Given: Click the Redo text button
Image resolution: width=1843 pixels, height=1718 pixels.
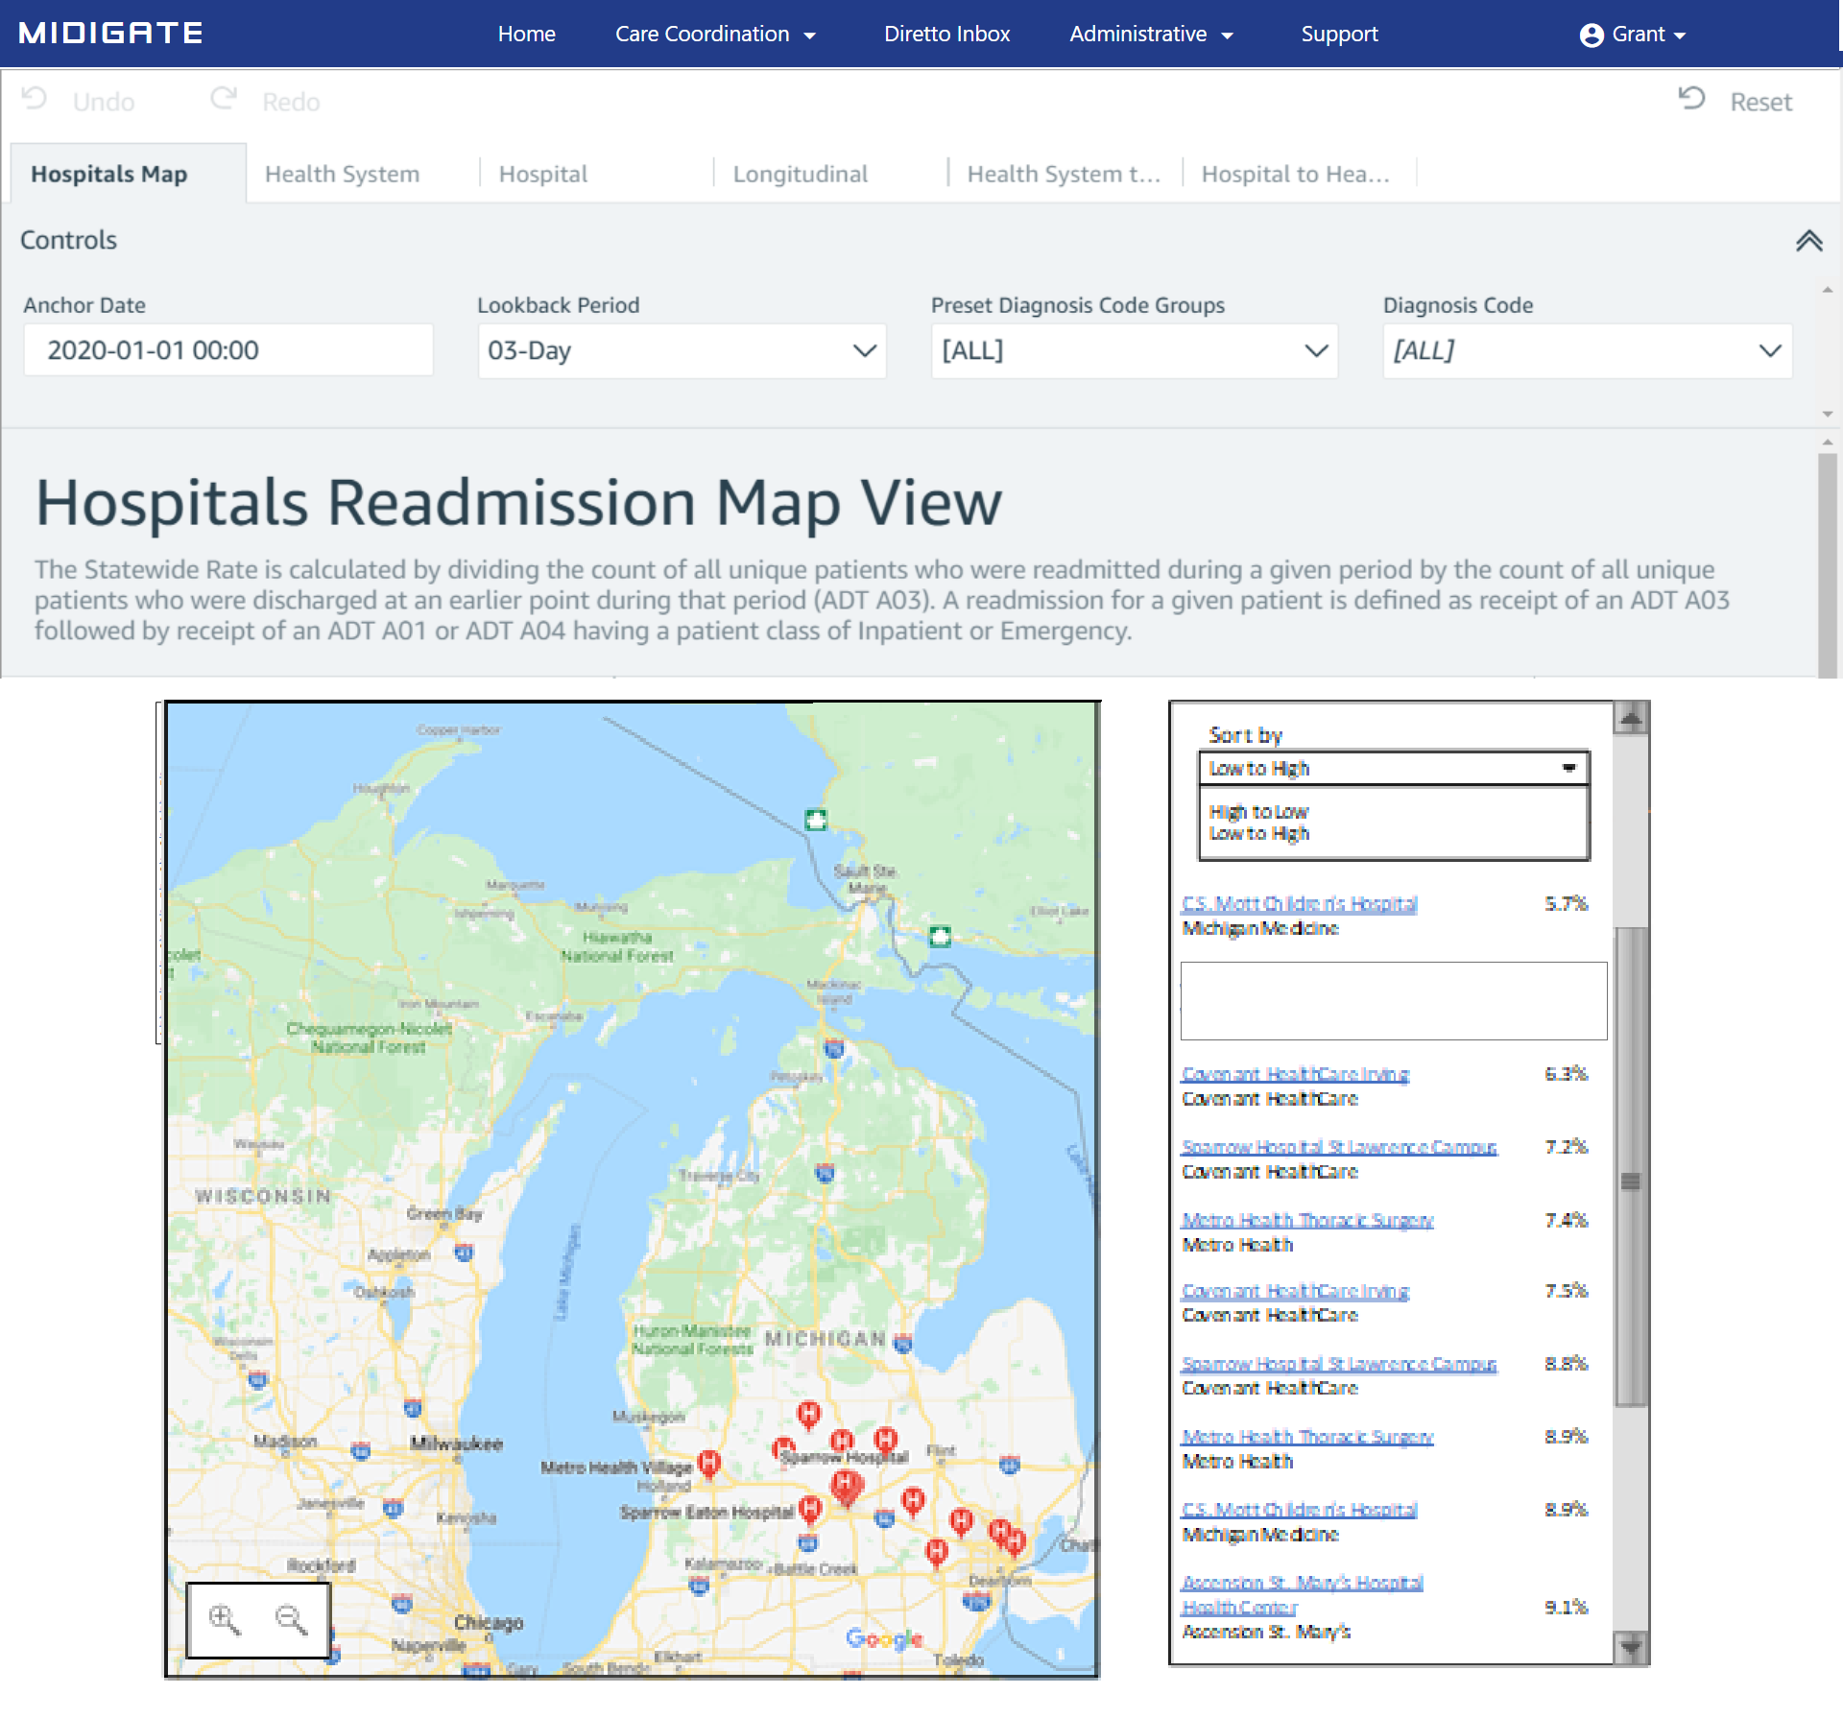Looking at the screenshot, I should click(291, 102).
